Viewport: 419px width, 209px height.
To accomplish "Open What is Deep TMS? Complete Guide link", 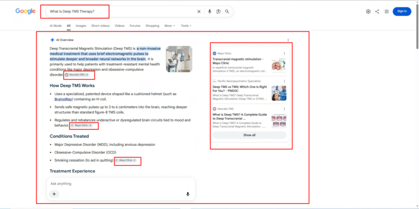I will pyautogui.click(x=240, y=116).
